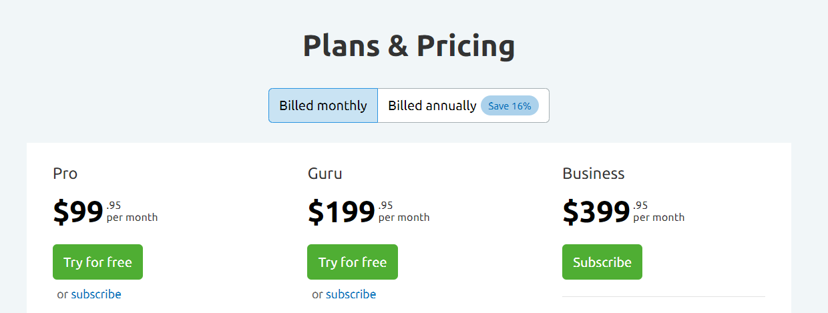This screenshot has height=313, width=828.
Task: Select the Pro plan title
Action: click(x=65, y=174)
